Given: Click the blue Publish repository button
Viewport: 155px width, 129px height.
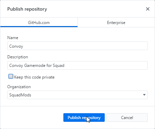Looking at the screenshot, I should pyautogui.click(x=84, y=118).
